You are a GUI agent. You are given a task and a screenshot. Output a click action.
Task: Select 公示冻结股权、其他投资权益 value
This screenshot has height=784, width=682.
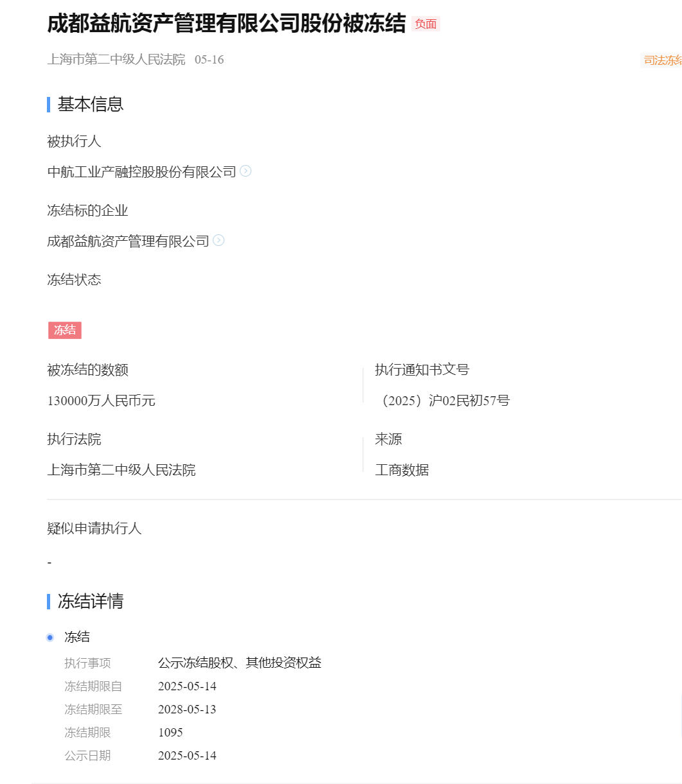(x=240, y=663)
